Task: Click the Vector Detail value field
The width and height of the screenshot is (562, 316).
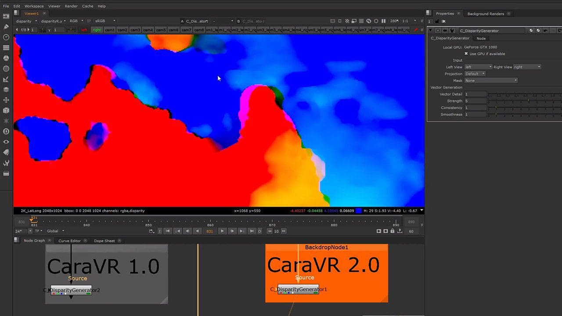Action: tap(476, 94)
